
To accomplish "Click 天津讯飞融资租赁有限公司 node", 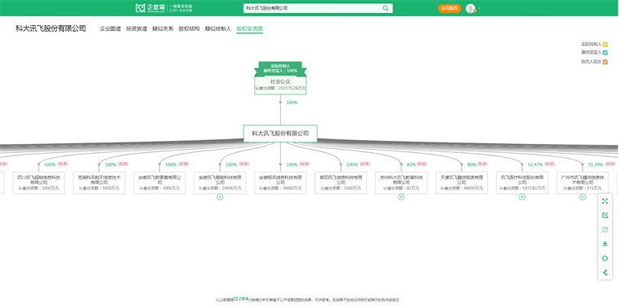I will click(x=462, y=182).
